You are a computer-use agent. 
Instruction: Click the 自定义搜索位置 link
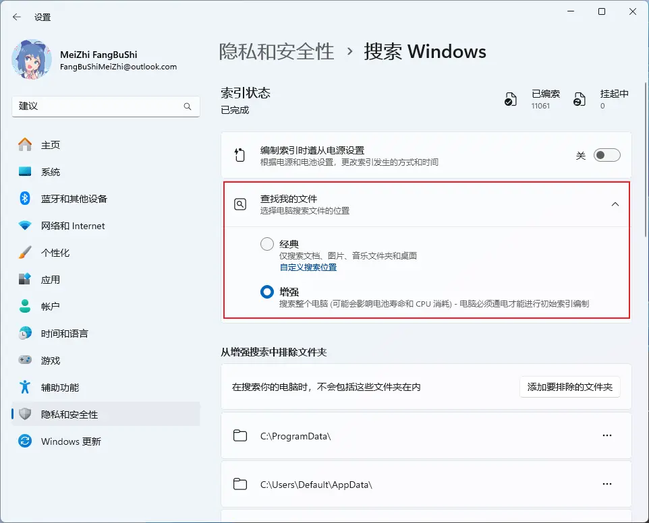(308, 268)
